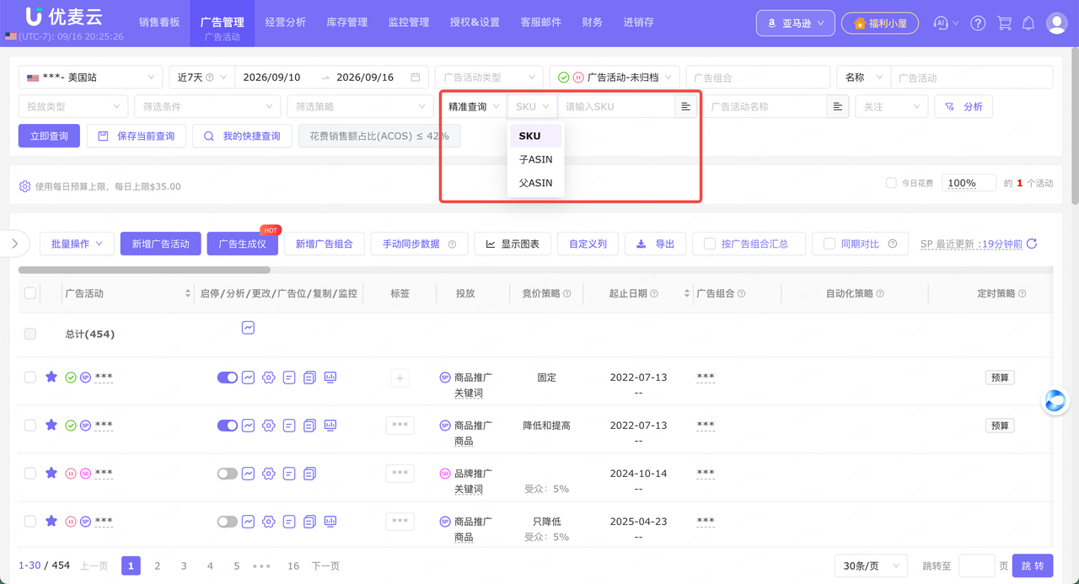1079x584 pixels.
Task: Click the add tag plus box in the 固定 row
Action: [x=400, y=378]
